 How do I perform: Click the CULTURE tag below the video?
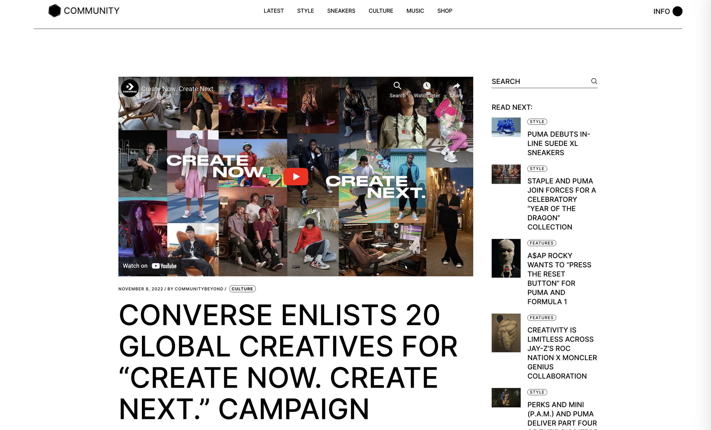click(x=242, y=289)
